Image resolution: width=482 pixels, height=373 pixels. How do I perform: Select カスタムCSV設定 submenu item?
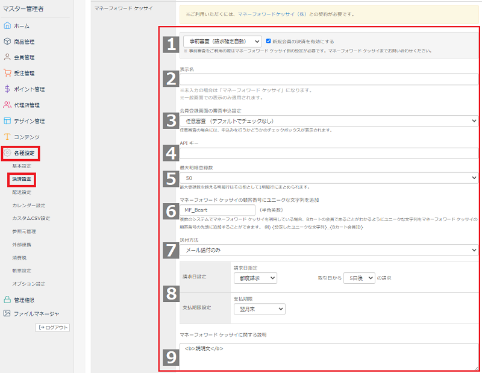click(x=31, y=218)
